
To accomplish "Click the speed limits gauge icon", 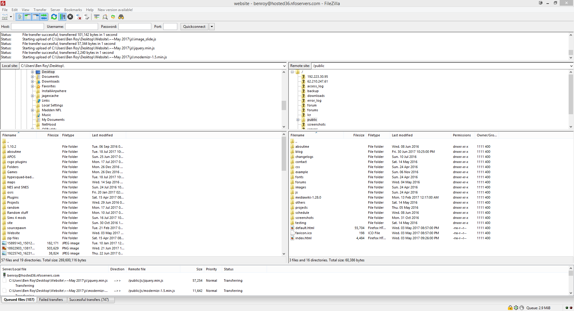I will tap(522, 308).
